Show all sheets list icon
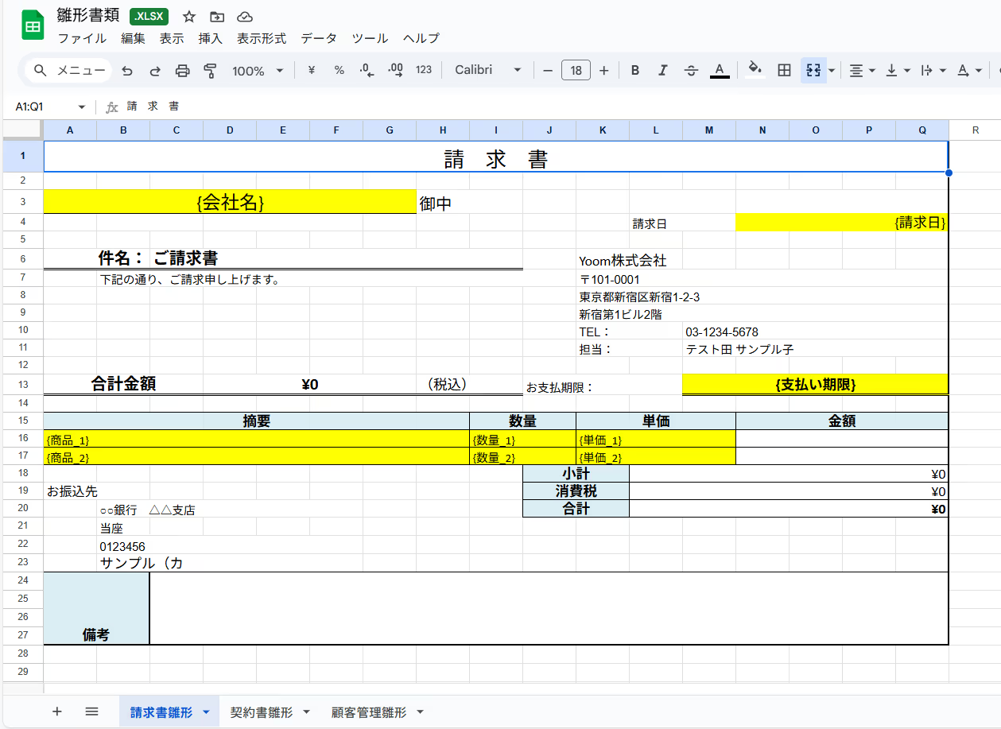1001x729 pixels. tap(91, 712)
